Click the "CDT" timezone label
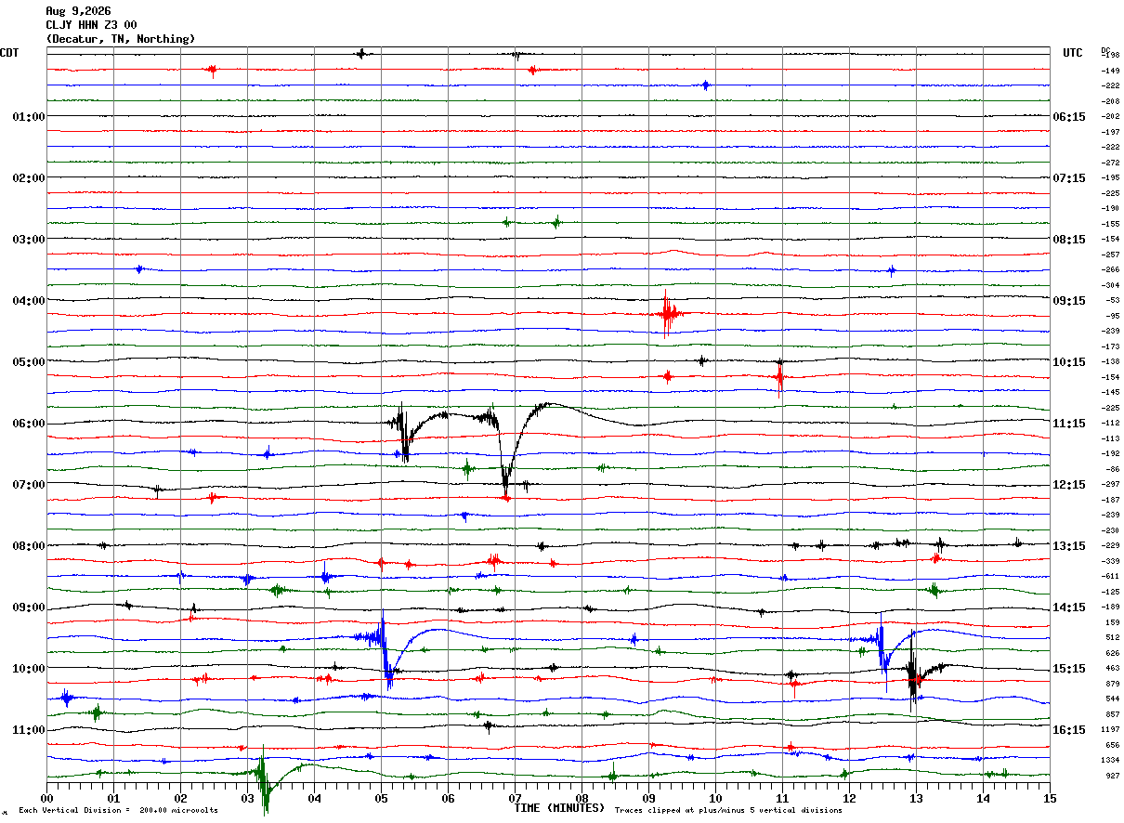1124x823 pixels. 9,53
